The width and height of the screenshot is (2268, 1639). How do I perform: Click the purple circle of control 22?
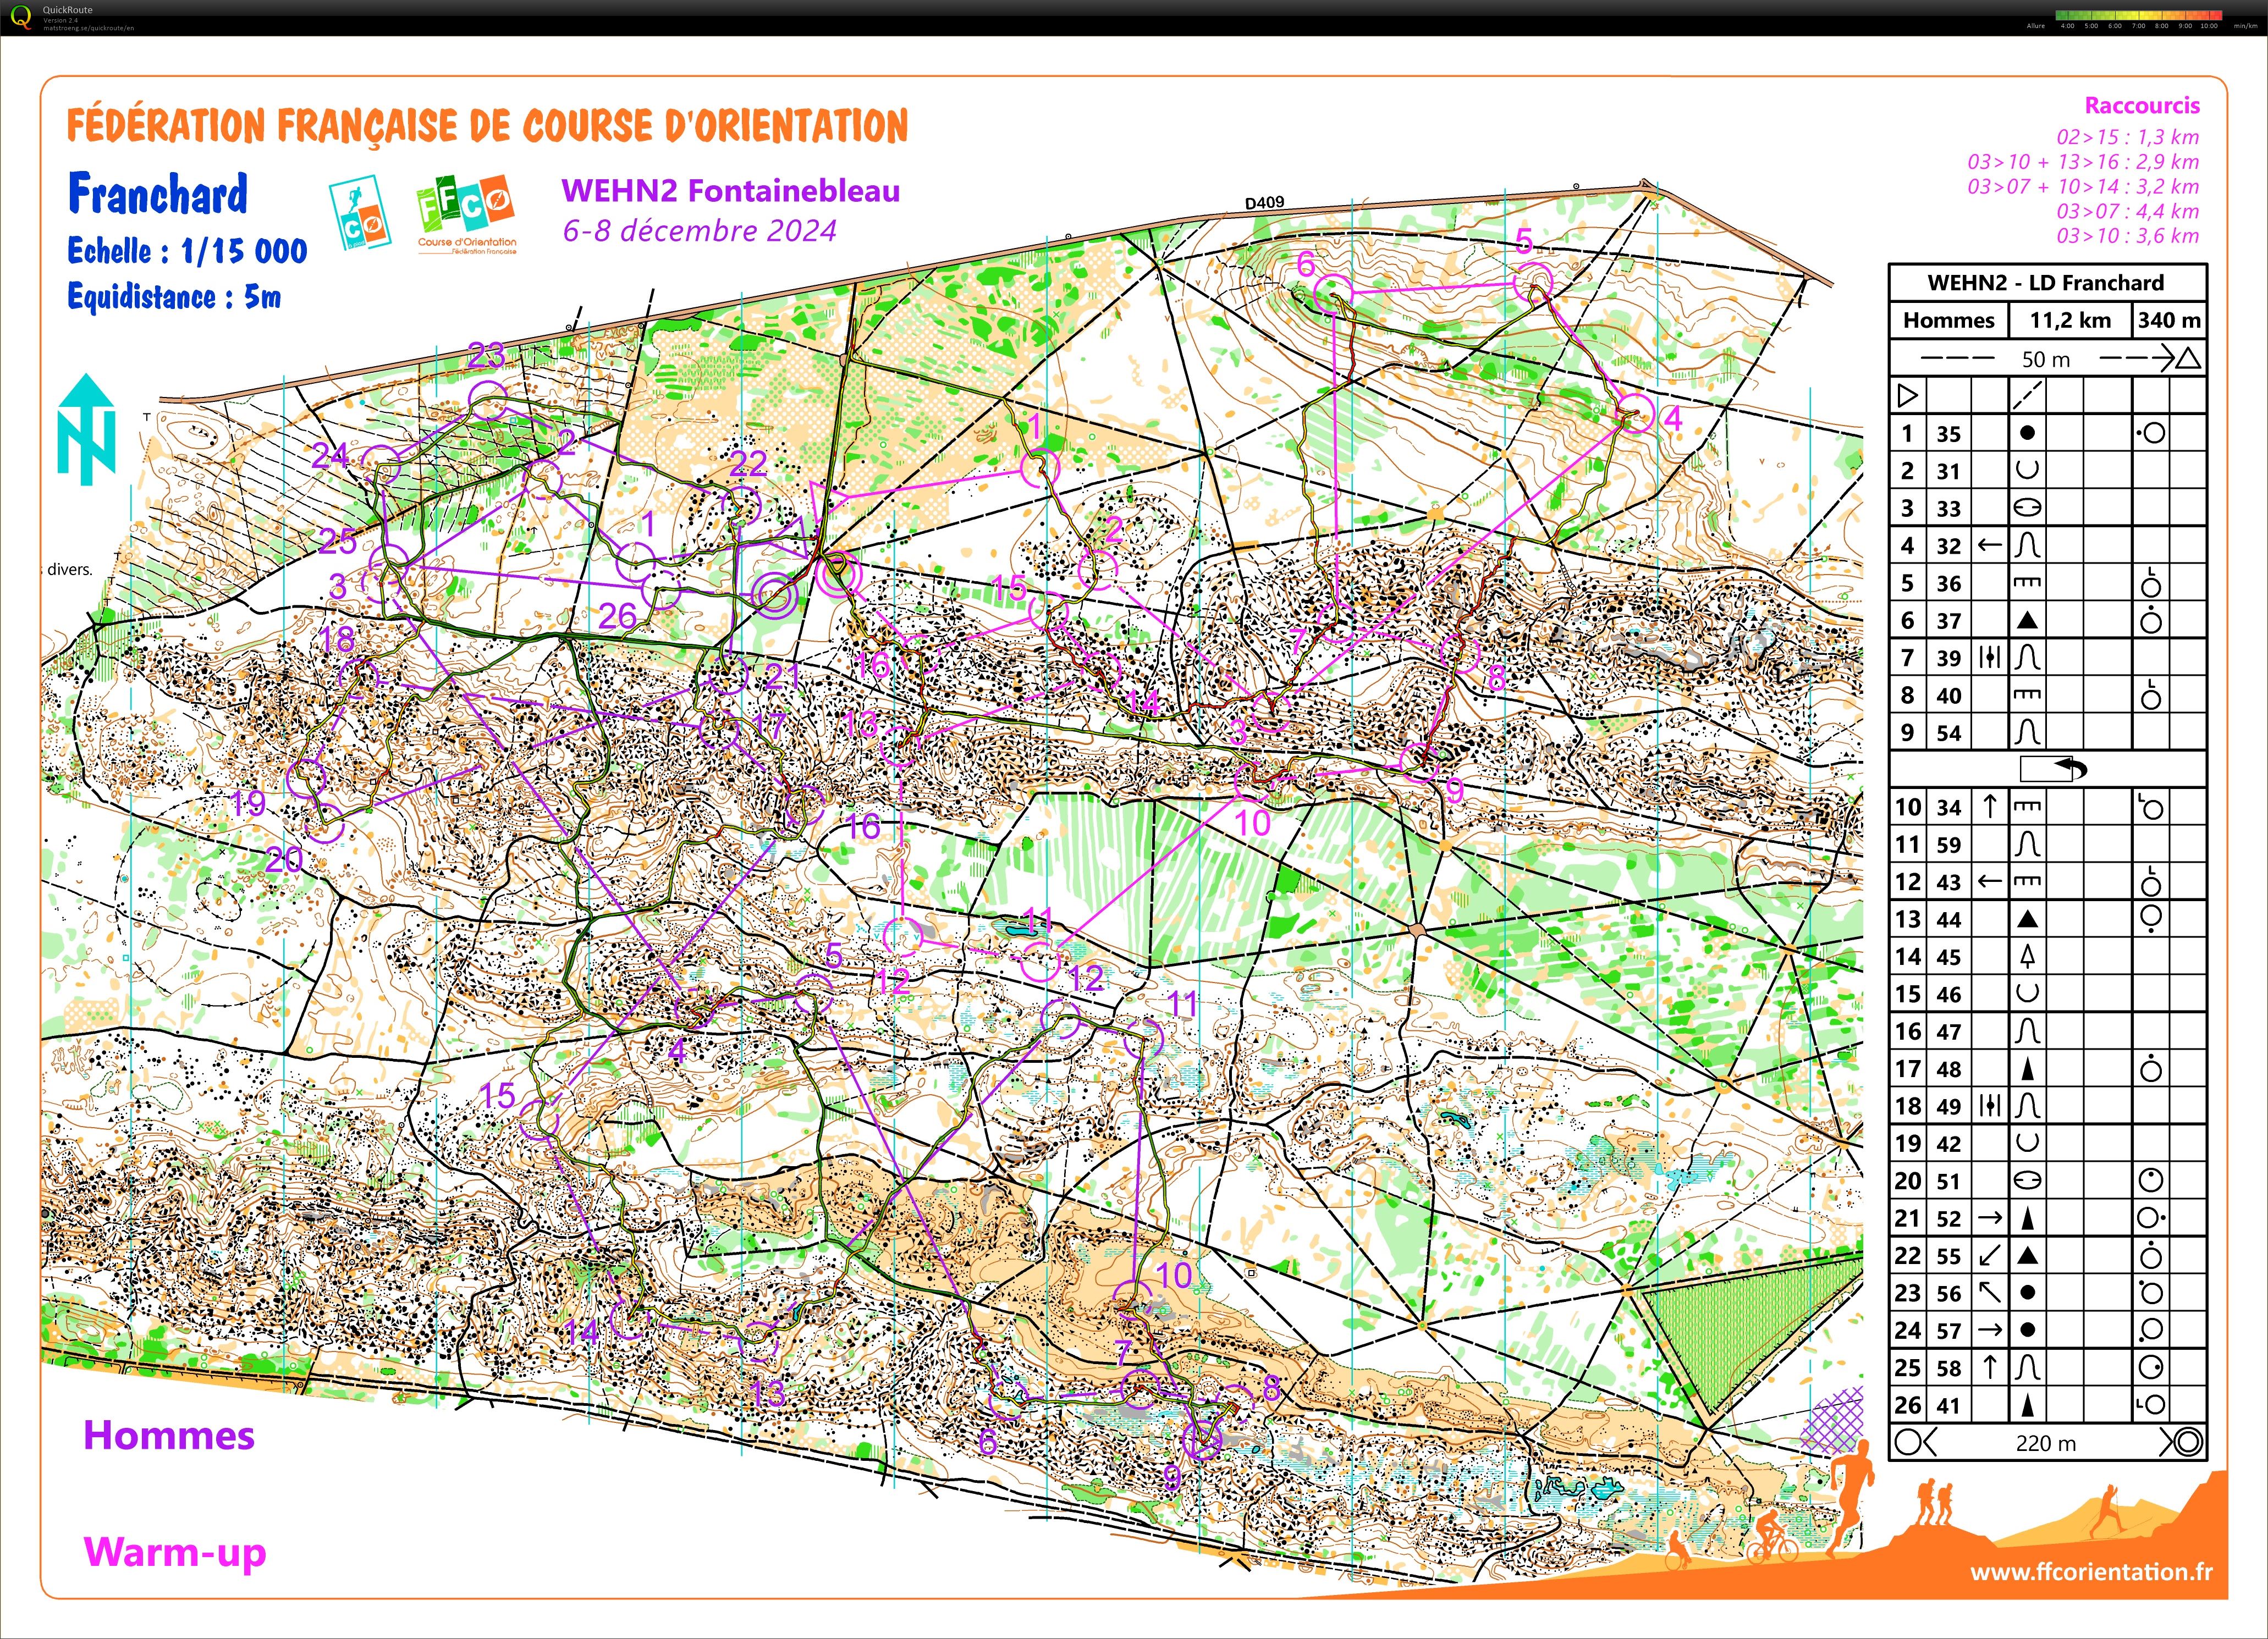tap(741, 506)
